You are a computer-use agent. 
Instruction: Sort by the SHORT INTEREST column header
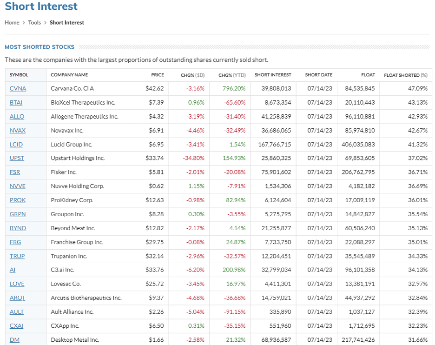coord(272,75)
